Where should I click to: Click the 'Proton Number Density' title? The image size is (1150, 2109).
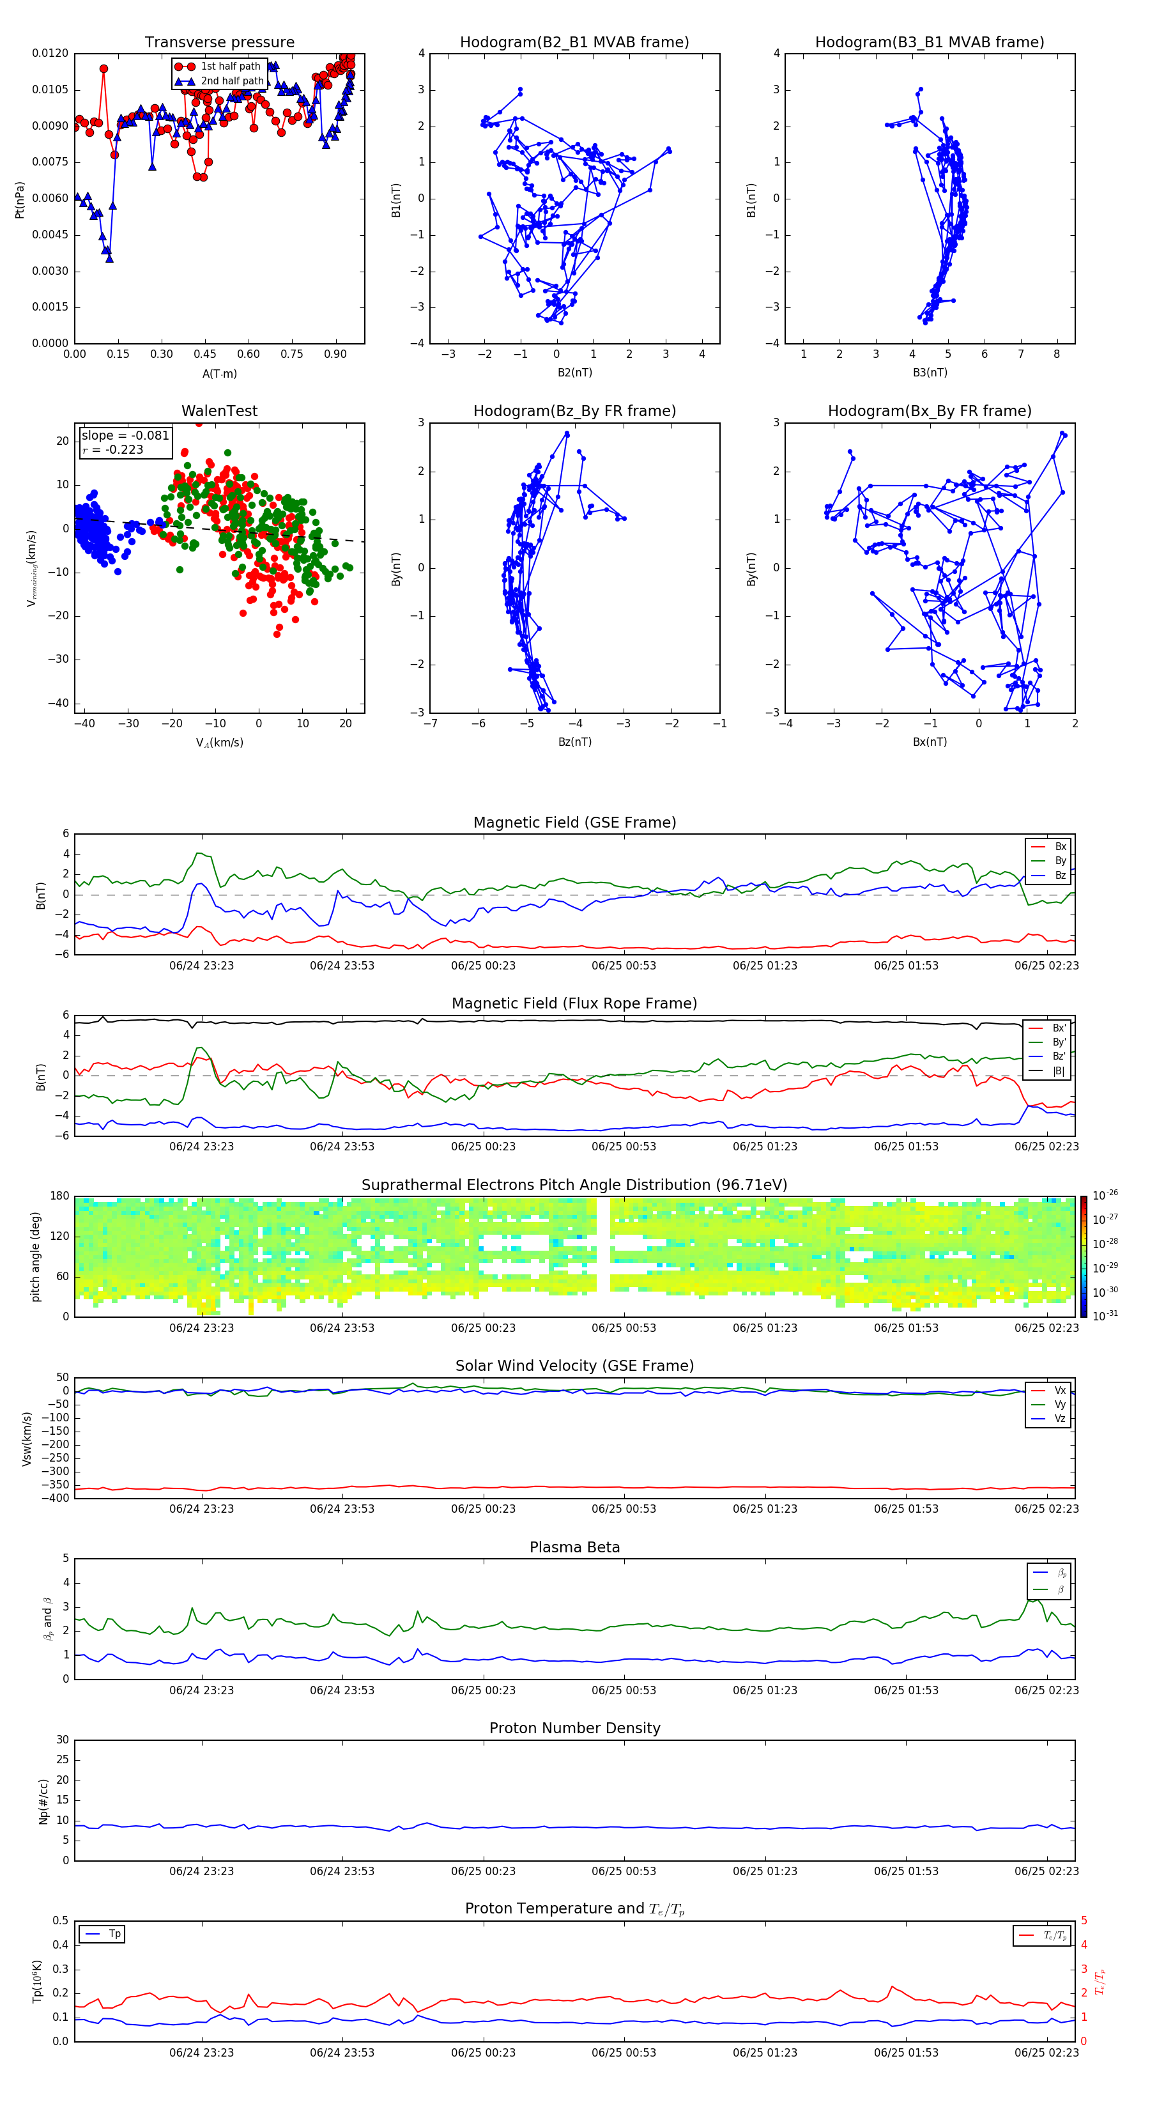click(574, 1728)
